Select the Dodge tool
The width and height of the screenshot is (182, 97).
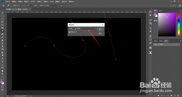pos(2,55)
